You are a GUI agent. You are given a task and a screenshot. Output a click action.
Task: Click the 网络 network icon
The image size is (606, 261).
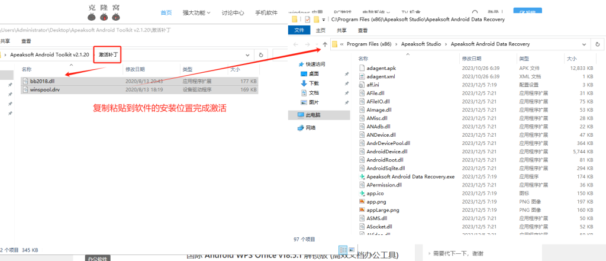[301, 128]
